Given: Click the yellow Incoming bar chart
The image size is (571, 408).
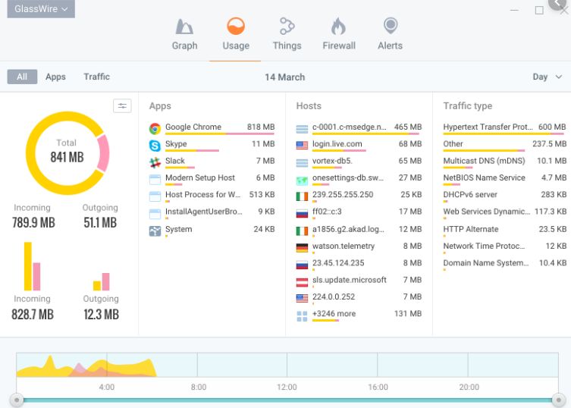Looking at the screenshot, I should point(28,266).
